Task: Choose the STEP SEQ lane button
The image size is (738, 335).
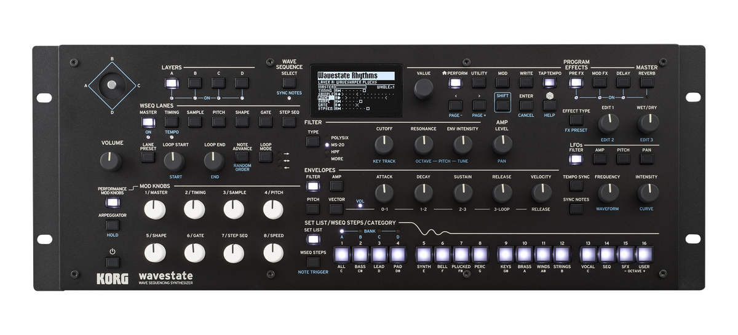Action: point(289,122)
